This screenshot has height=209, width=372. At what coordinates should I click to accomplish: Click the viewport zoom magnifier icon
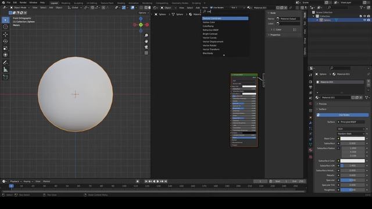tap(146, 35)
